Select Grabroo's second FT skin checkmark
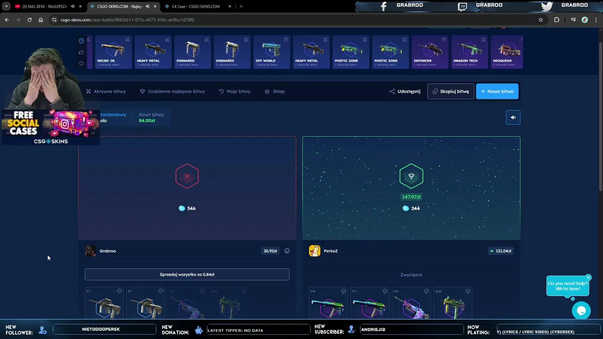Image resolution: width=603 pixels, height=339 pixels. [161, 291]
